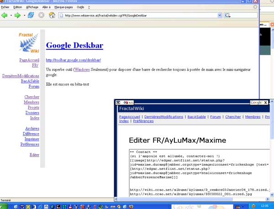Go to the Home page icon
The height and width of the screenshot is (209, 274).
pyautogui.click(x=52, y=16)
